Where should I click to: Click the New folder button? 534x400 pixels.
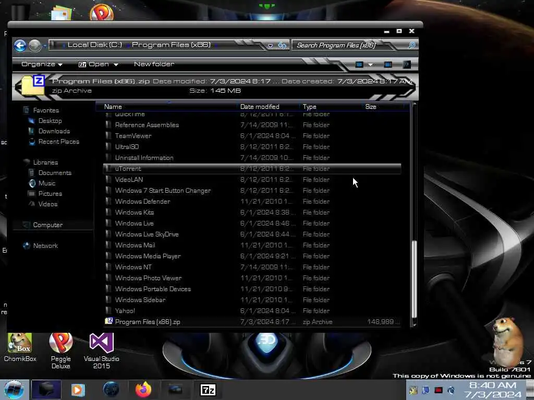[x=154, y=64]
